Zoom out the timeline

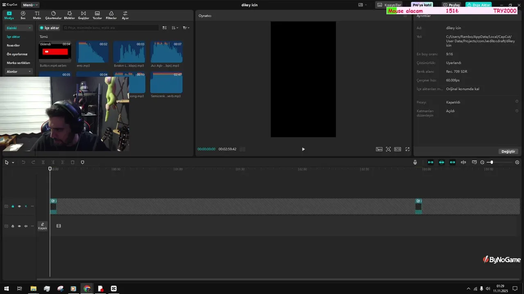(x=482, y=163)
